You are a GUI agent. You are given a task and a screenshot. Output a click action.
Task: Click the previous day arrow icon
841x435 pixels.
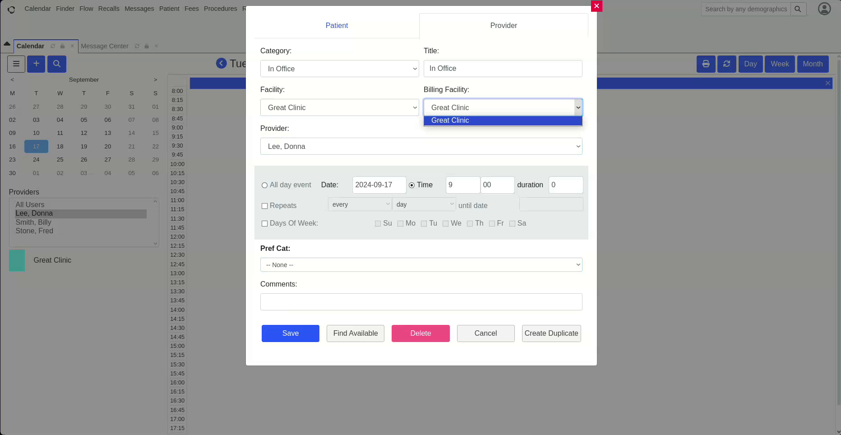click(x=221, y=64)
